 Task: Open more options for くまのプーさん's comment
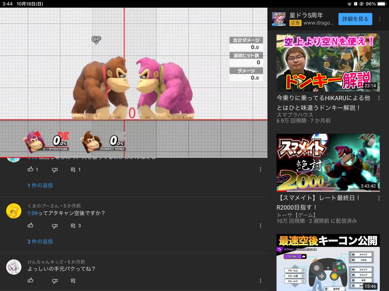click(x=260, y=226)
